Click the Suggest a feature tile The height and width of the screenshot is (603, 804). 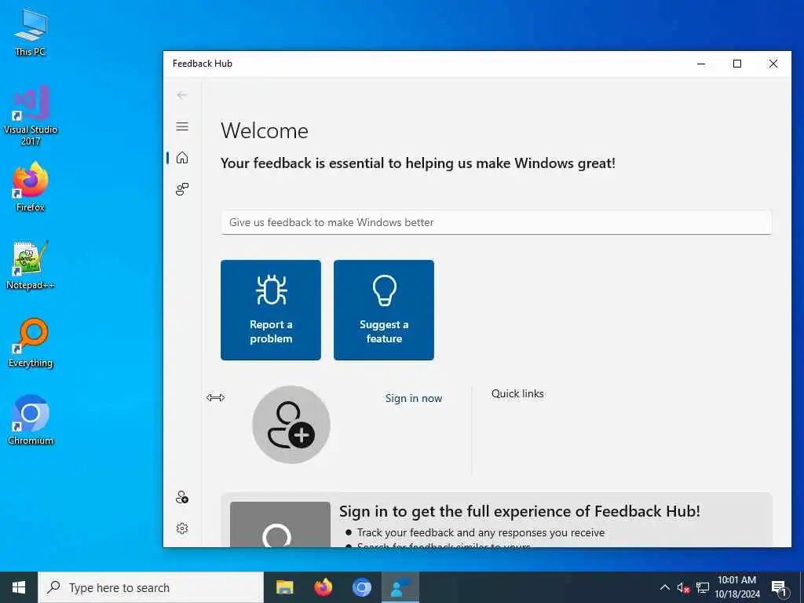coord(383,309)
